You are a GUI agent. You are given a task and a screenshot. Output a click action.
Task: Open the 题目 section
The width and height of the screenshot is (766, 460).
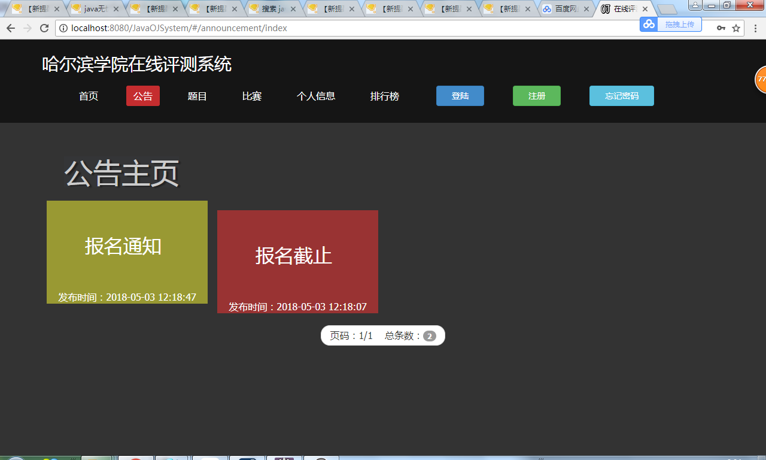click(x=197, y=96)
